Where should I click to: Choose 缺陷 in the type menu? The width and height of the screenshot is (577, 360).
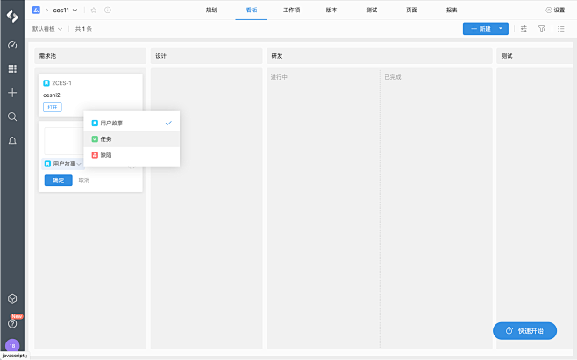pyautogui.click(x=106, y=154)
